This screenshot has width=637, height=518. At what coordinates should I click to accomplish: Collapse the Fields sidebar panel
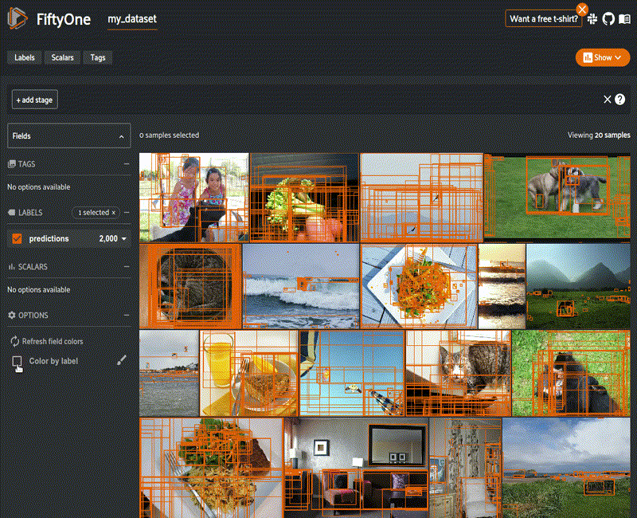coord(122,136)
